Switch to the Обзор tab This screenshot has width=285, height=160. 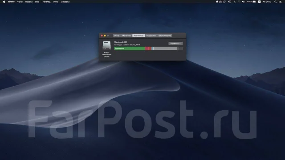[117, 36]
